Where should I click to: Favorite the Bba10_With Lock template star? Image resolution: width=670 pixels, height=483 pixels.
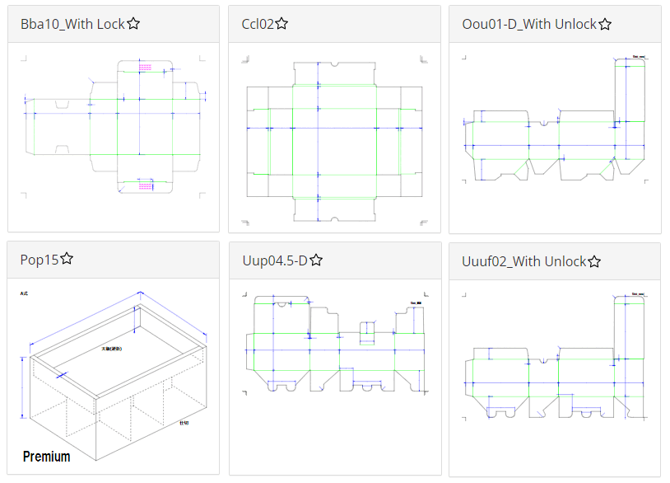[x=133, y=24]
